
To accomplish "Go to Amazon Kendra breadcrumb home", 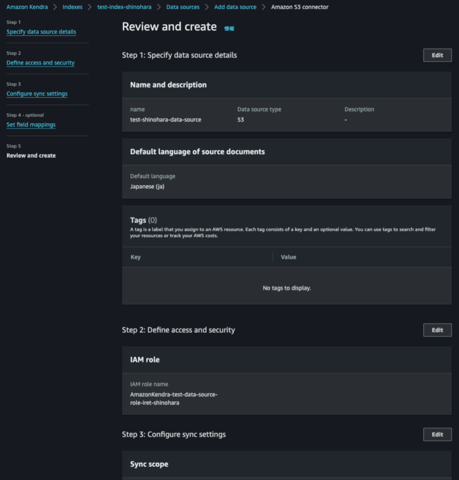I will 27,7.
